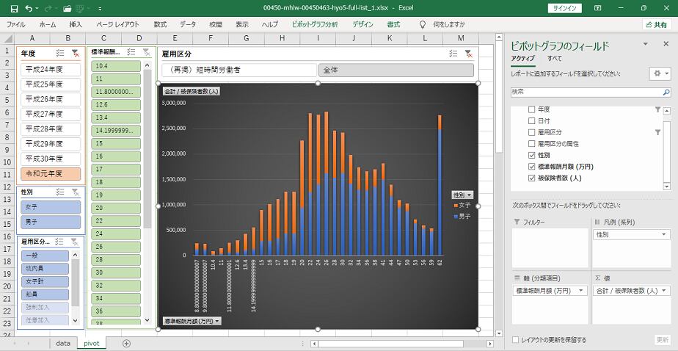Open the field list tools gear dropdown

click(x=659, y=74)
